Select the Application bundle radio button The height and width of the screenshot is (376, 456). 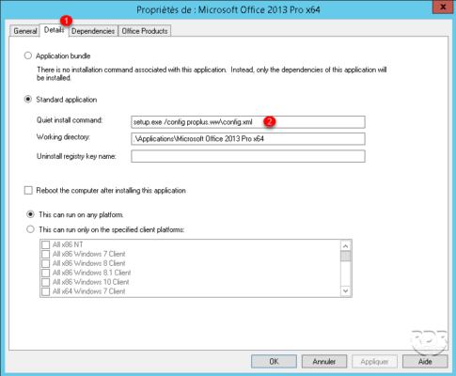tap(28, 55)
